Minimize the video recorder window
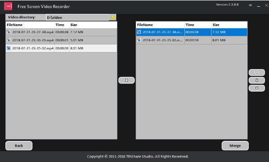Image resolution: width=269 pixels, height=162 pixels. (258, 6)
